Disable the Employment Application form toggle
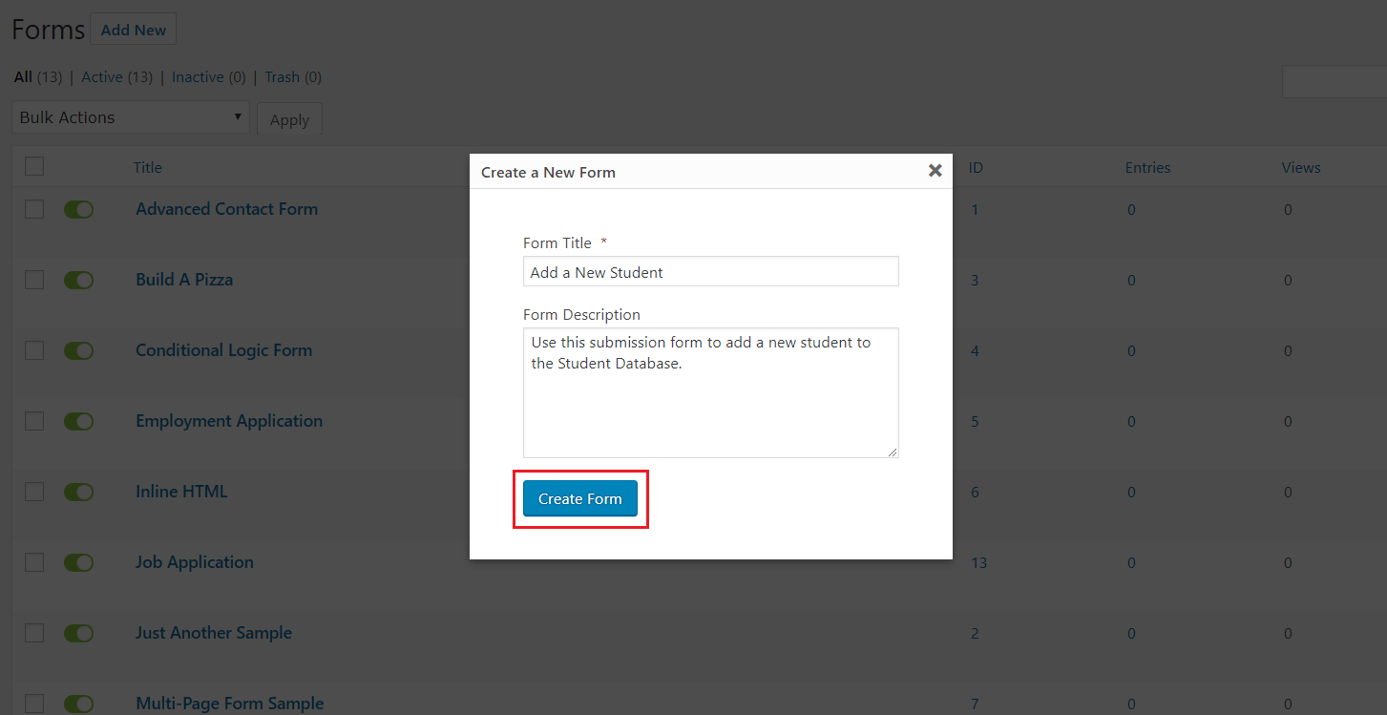1387x715 pixels. 78,421
